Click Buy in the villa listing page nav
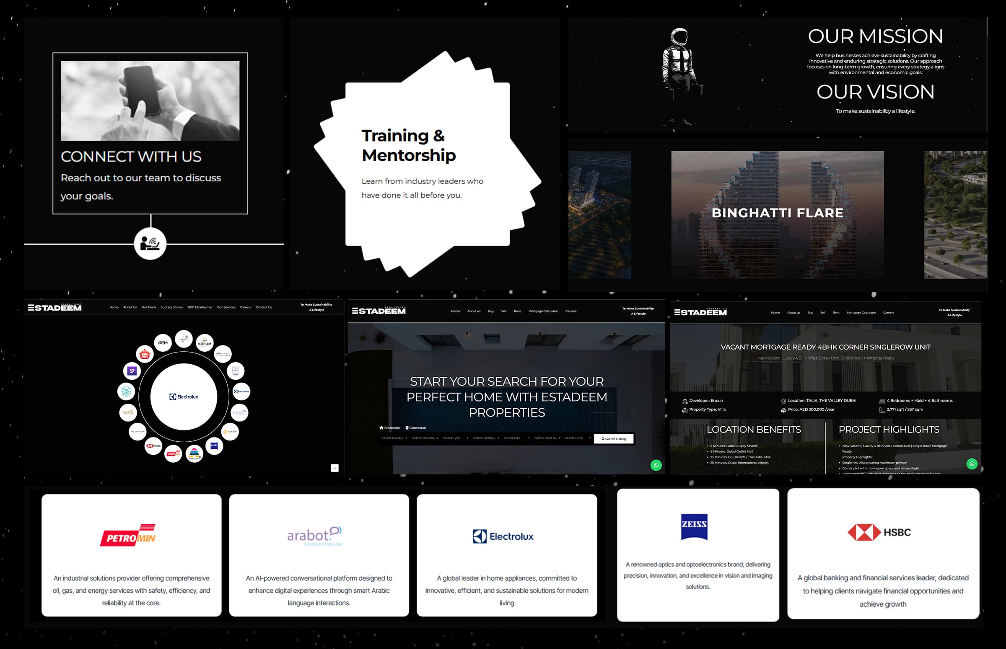1006x649 pixels. (810, 313)
